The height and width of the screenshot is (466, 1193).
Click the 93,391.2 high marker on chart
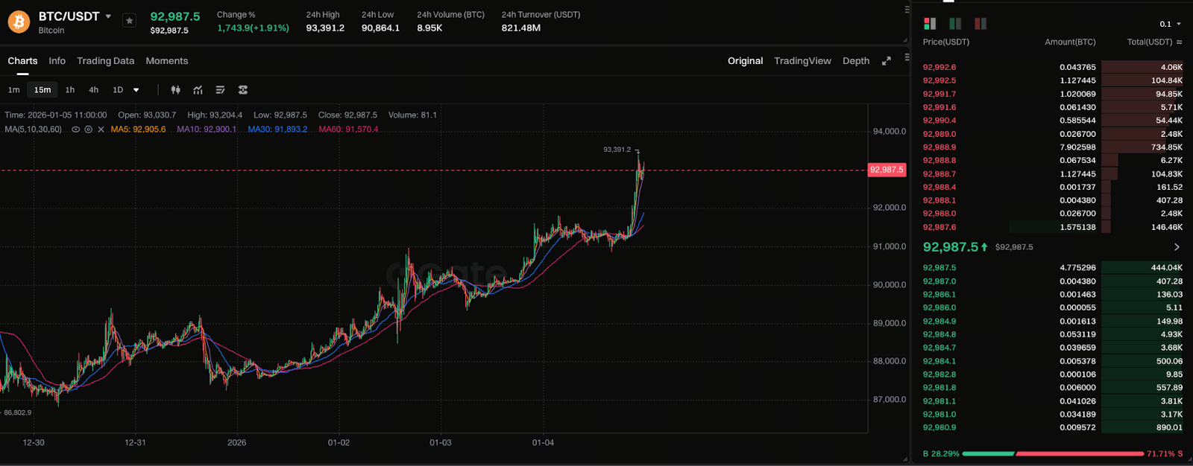[617, 150]
